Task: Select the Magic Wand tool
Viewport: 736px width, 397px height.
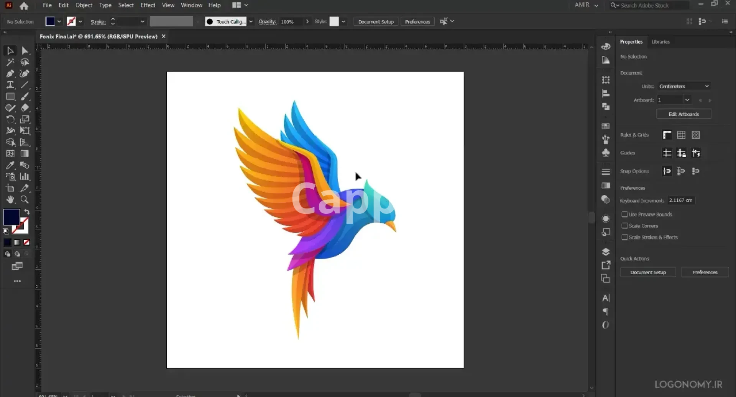Action: point(10,62)
